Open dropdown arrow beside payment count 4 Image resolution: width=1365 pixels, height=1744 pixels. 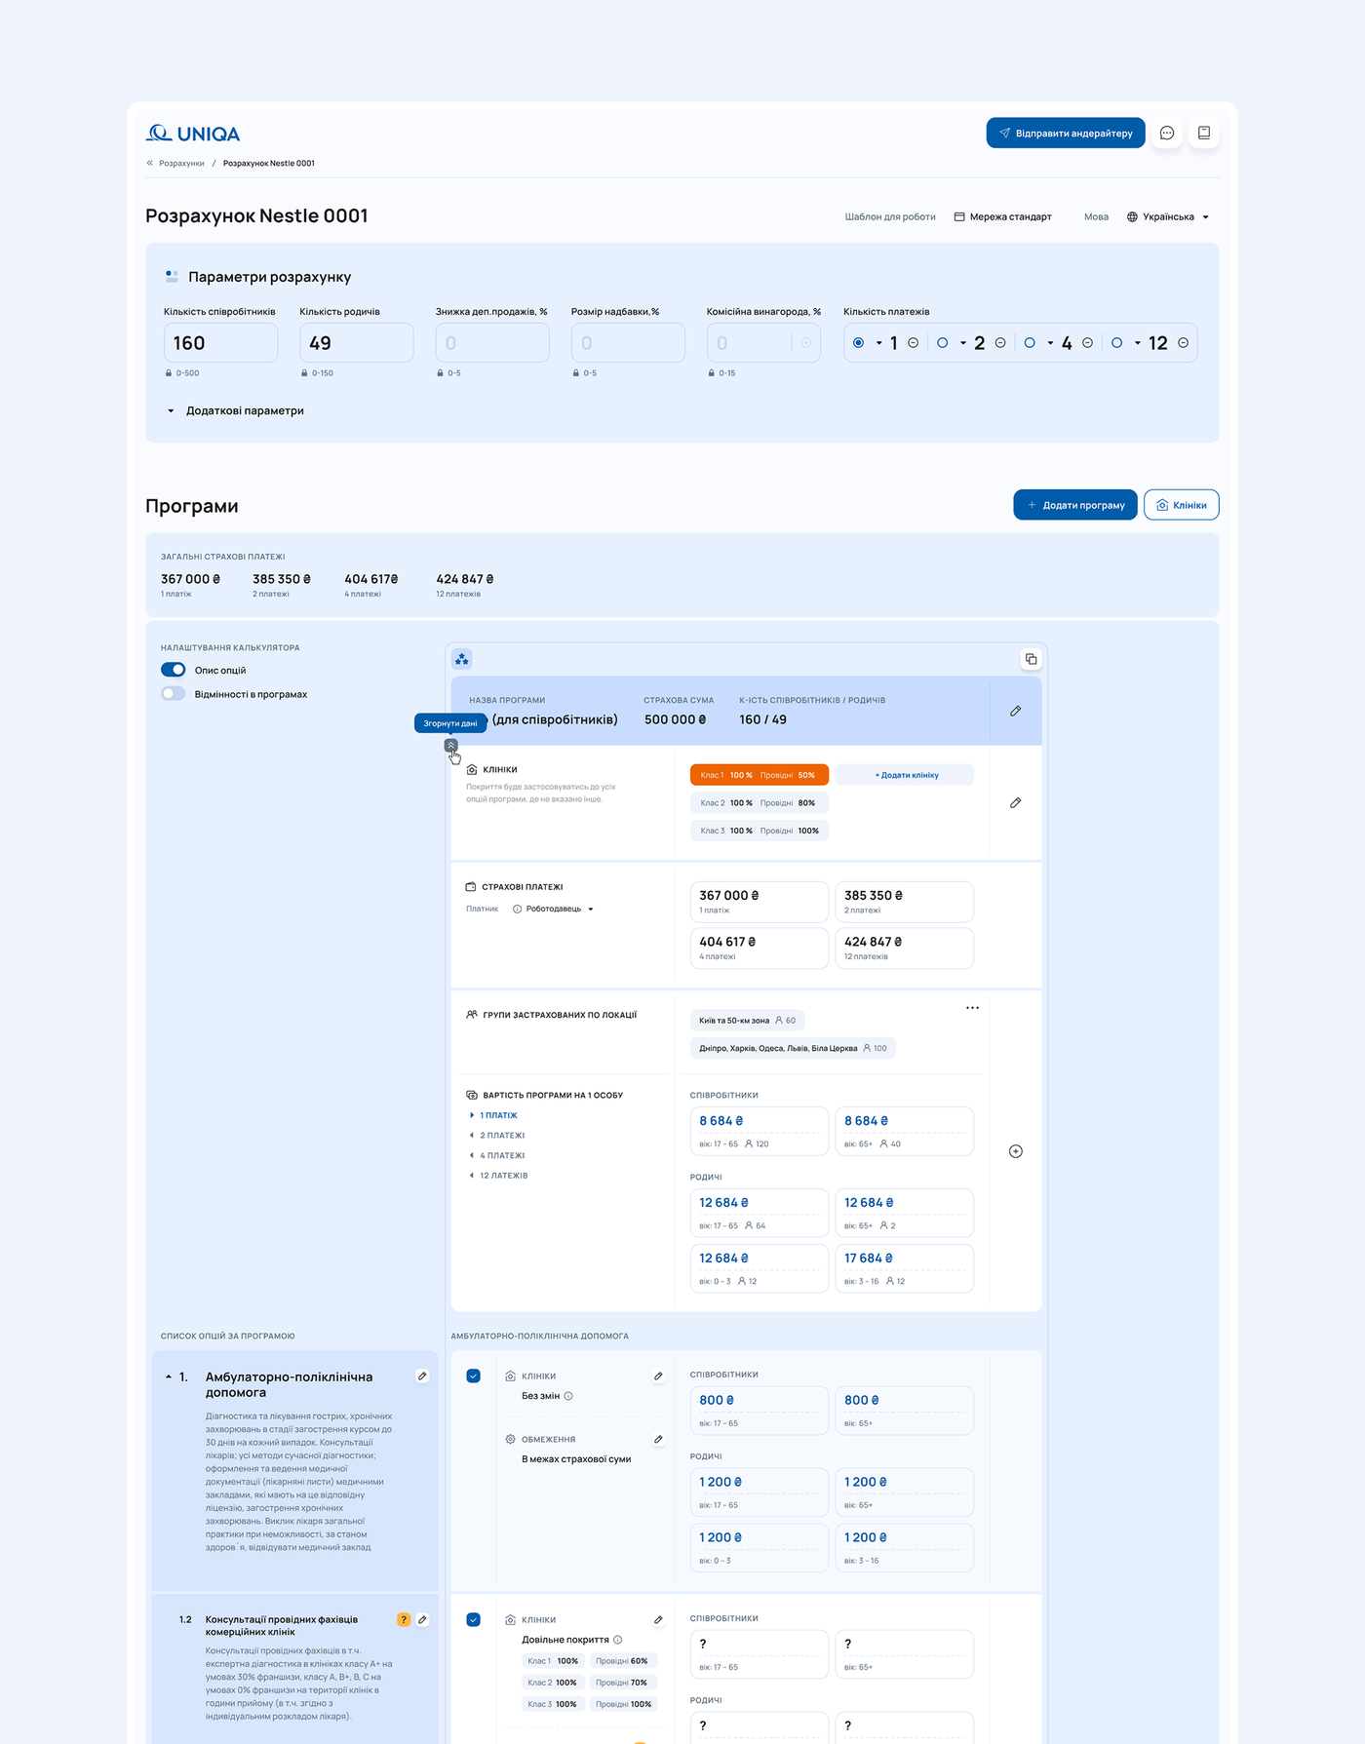pyautogui.click(x=1050, y=343)
